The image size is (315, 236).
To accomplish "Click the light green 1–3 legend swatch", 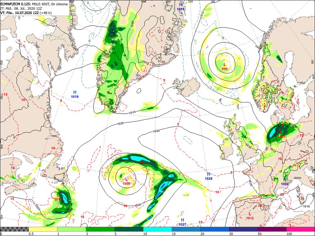I will pos(72,229).
